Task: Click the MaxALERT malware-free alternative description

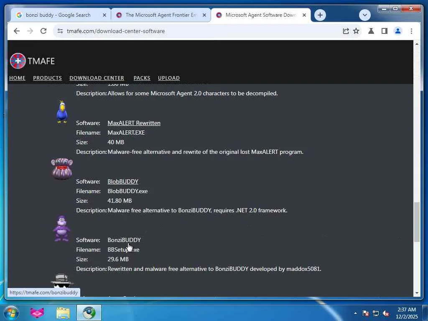Action: [x=206, y=152]
